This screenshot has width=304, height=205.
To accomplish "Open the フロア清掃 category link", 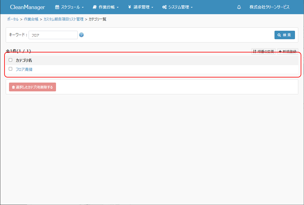I will (24, 69).
